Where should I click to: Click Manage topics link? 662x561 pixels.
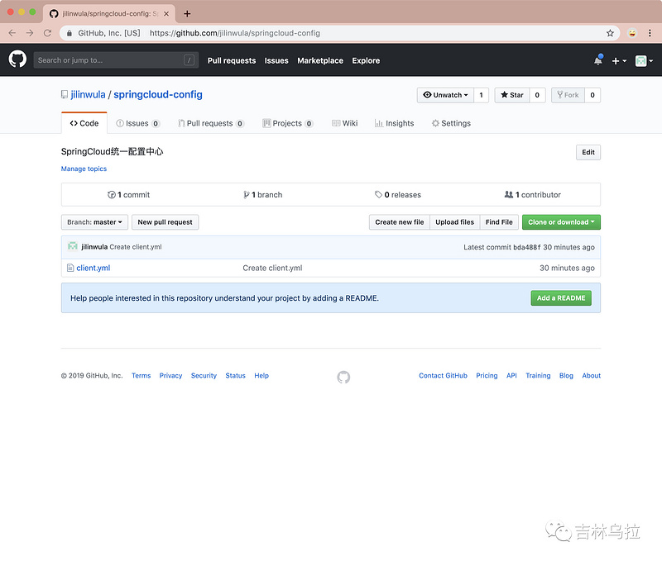84,169
